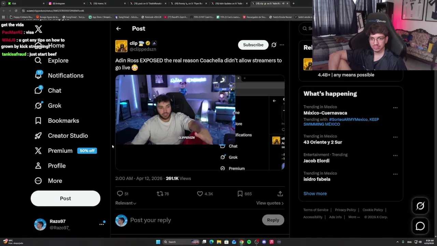Open floating chat bubble at bottom right
This screenshot has width=437, height=246.
tap(420, 226)
